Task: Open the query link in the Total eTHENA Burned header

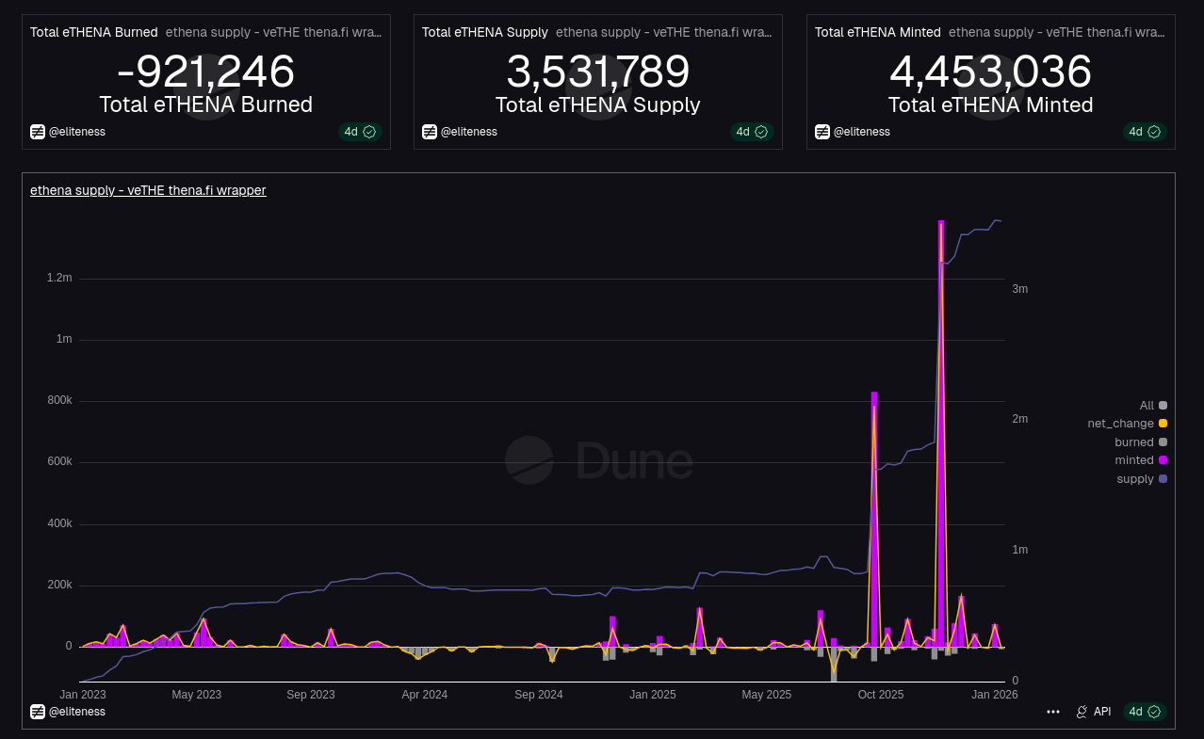Action: pos(273,32)
